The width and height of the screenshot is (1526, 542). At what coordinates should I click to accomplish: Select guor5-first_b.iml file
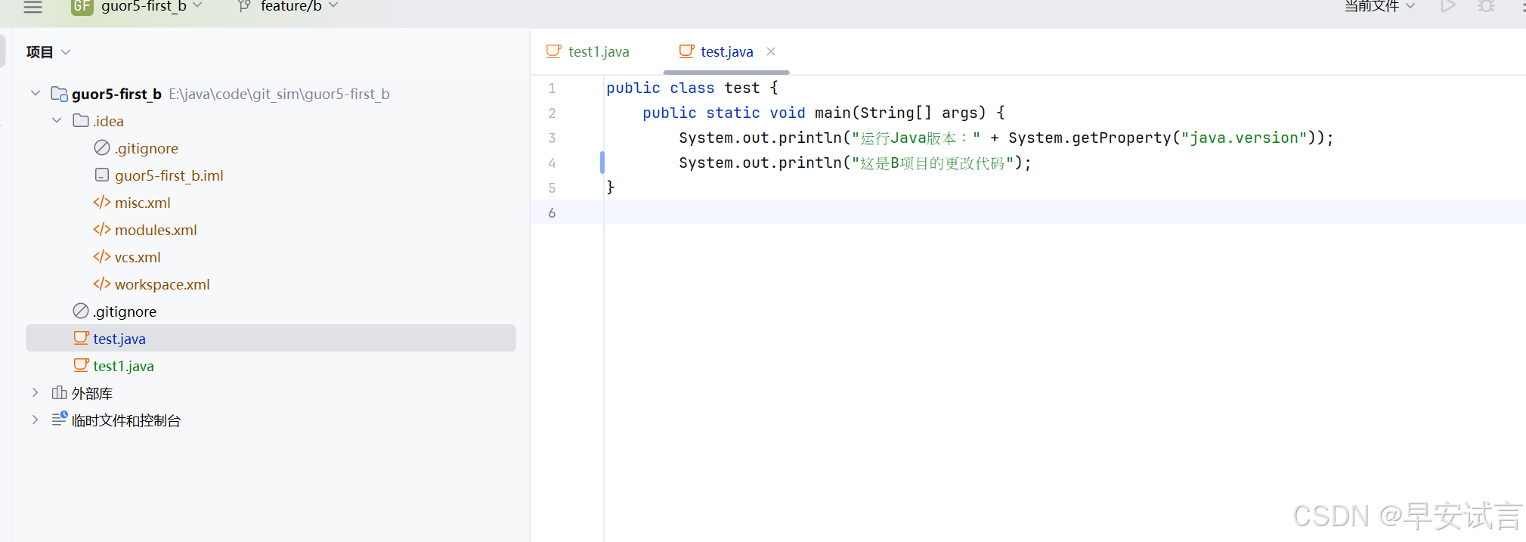coord(169,175)
